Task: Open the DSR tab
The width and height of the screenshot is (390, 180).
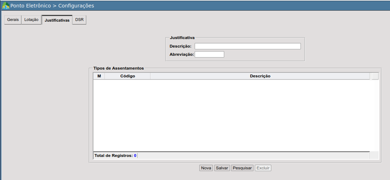Action: click(x=79, y=20)
